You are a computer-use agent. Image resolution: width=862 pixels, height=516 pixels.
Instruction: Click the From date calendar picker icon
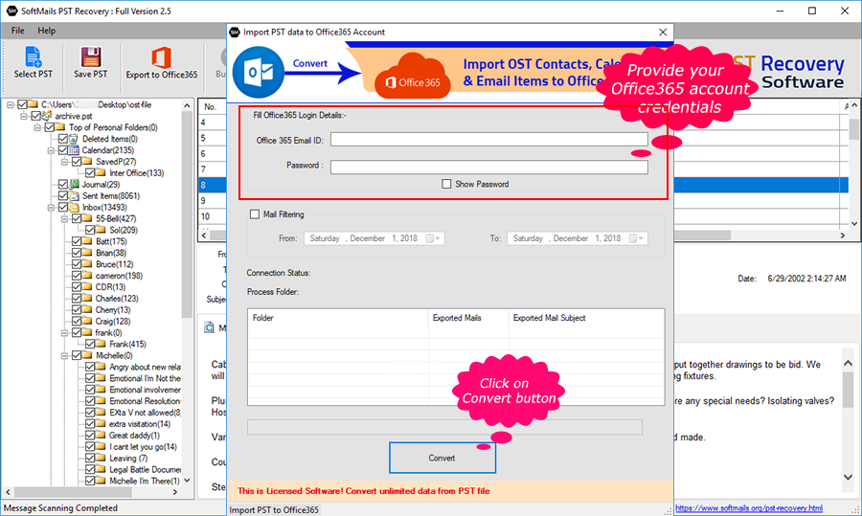[x=430, y=238]
